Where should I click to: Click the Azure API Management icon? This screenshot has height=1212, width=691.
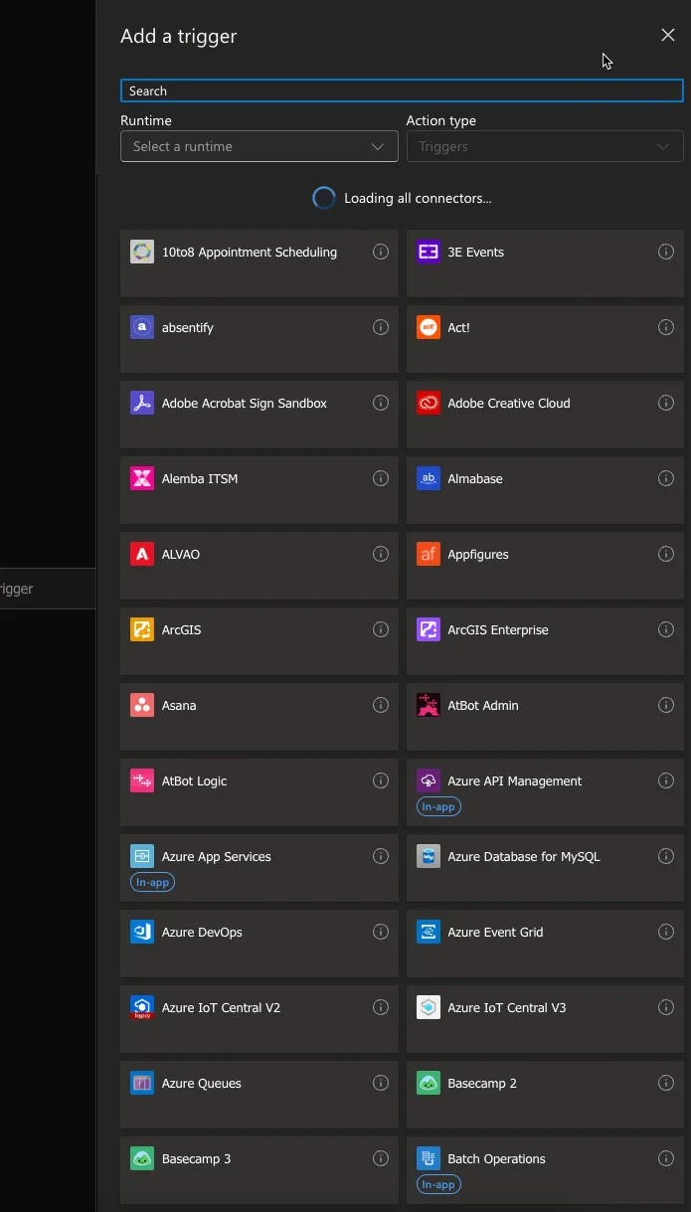click(x=429, y=781)
